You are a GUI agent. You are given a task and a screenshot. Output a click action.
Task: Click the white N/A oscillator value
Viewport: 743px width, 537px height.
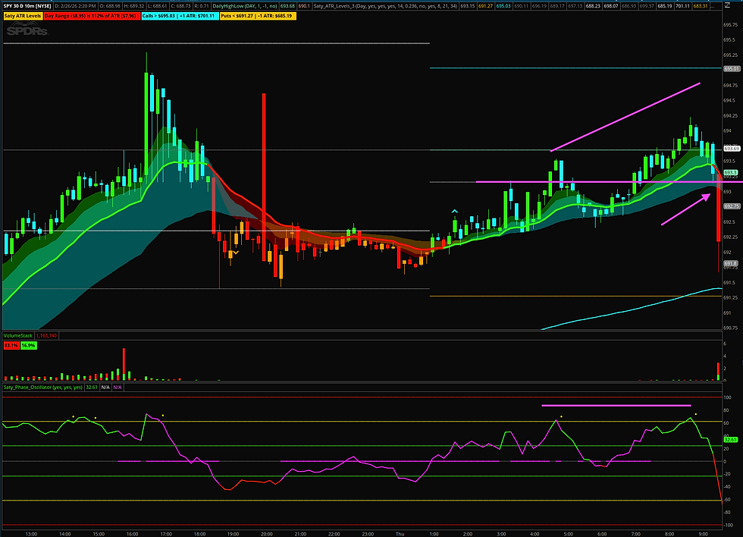pos(105,388)
